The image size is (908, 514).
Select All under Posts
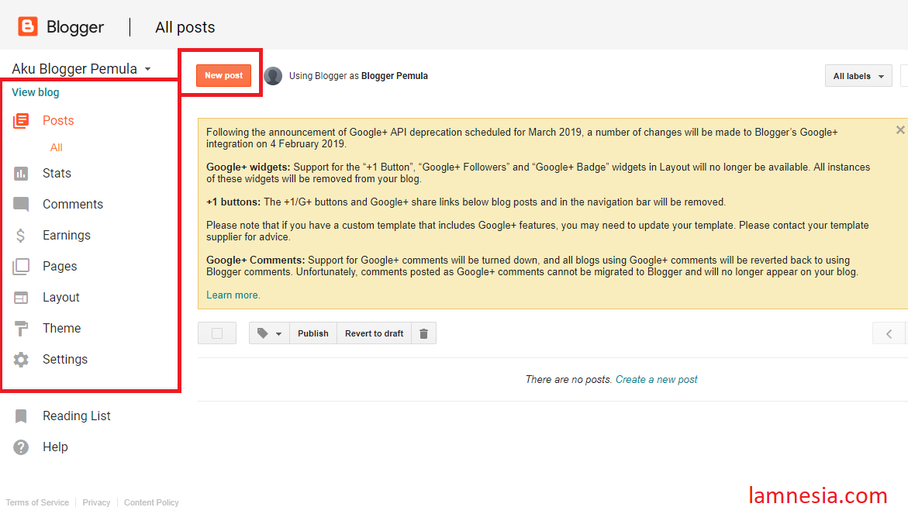click(x=57, y=148)
